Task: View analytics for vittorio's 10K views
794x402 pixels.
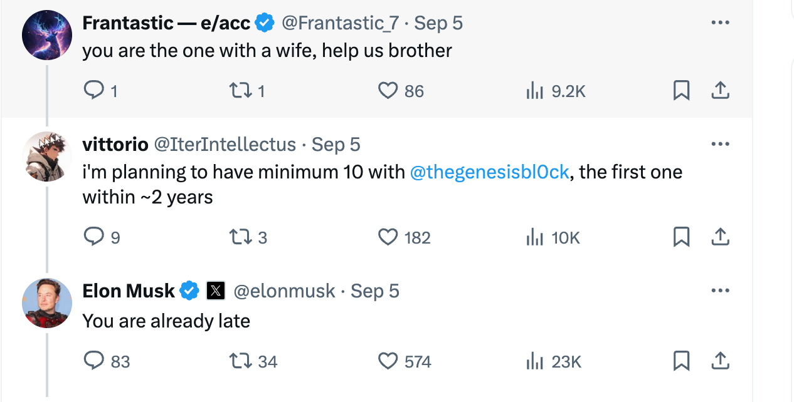Action: tap(534, 237)
